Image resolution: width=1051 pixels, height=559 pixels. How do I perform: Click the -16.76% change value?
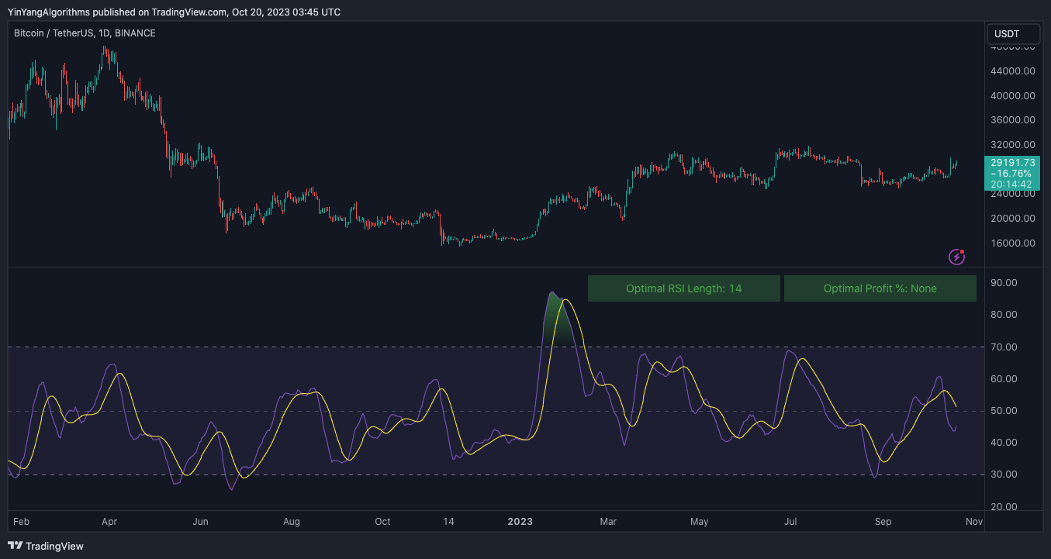coord(1013,173)
